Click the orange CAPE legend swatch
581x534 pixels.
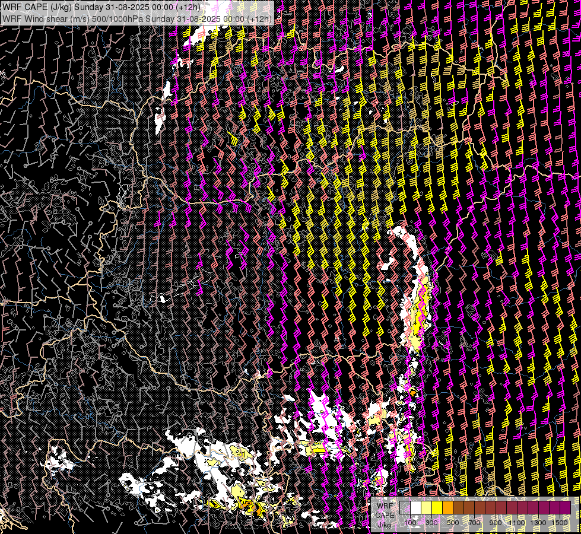click(x=447, y=508)
